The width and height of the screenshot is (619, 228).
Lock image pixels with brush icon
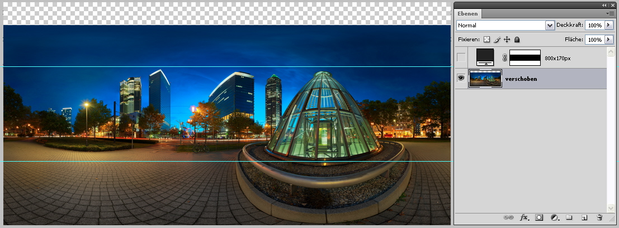(497, 40)
